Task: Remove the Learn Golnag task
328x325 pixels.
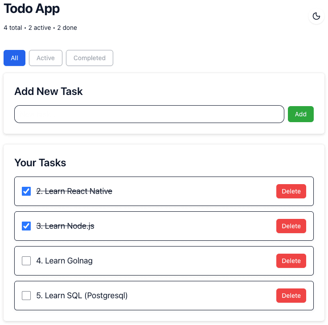Action: click(x=291, y=261)
